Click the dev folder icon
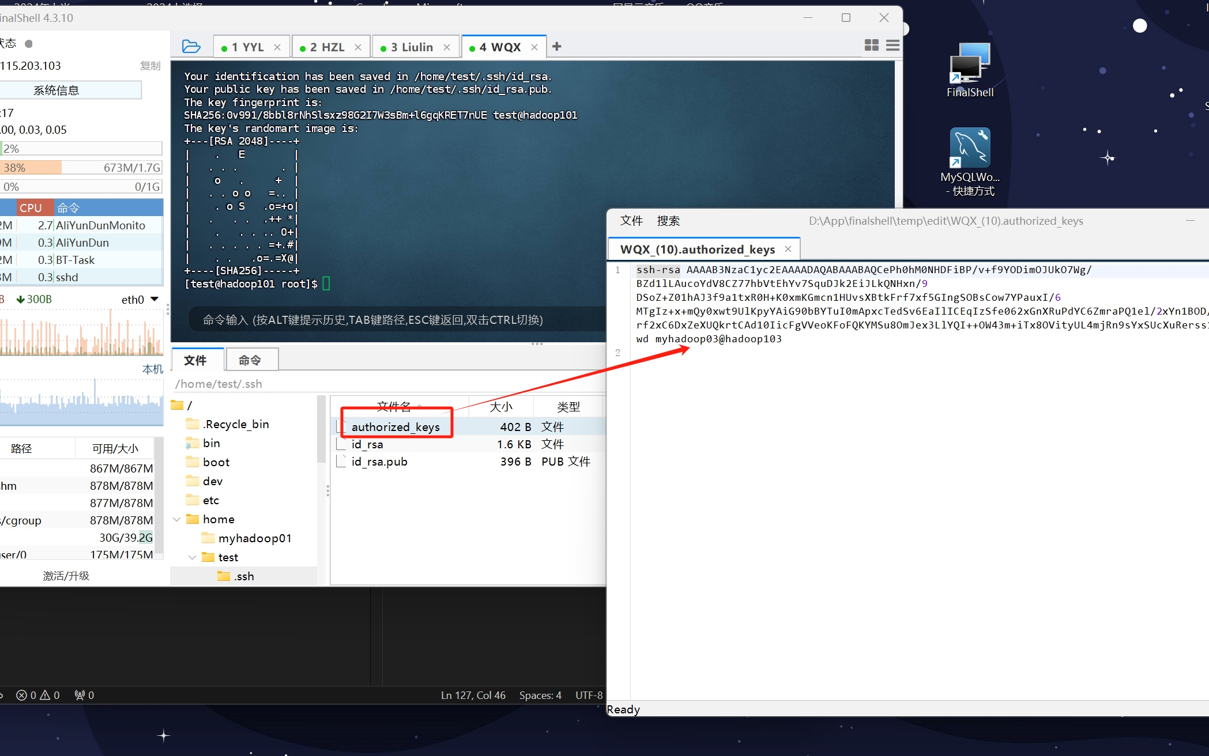1209x756 pixels. click(193, 481)
